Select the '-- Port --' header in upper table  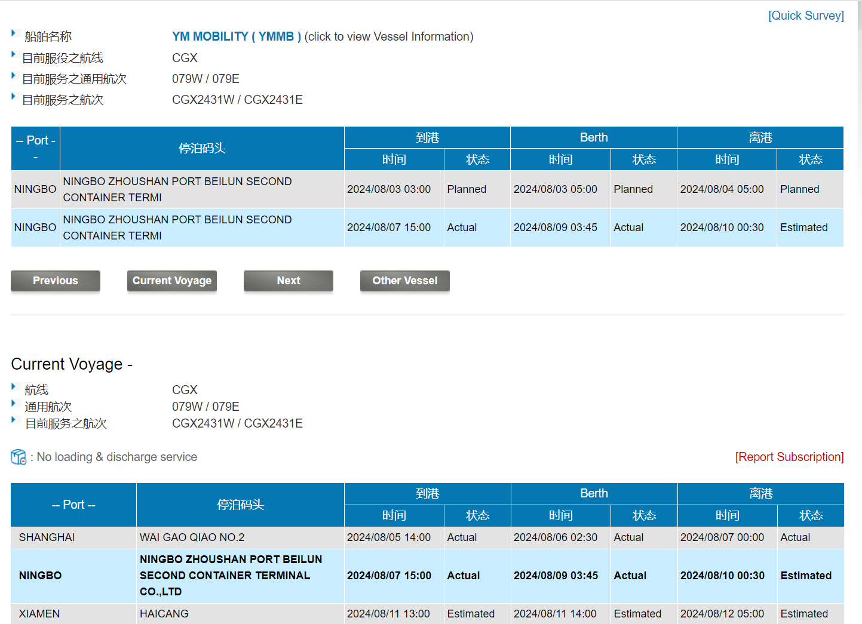[x=35, y=148]
